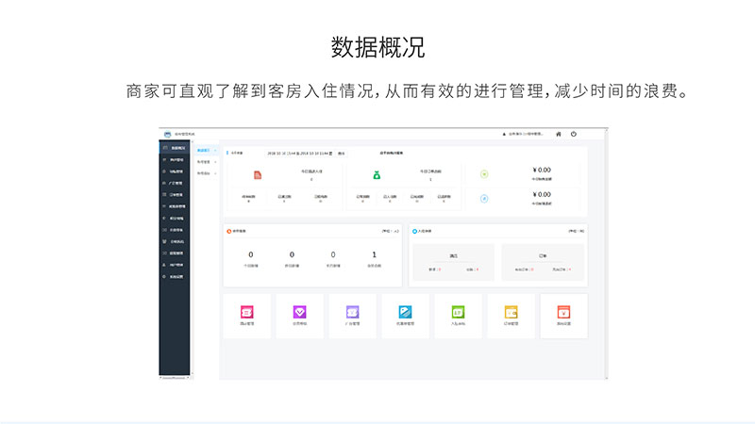Screen dimensions: 755x424
Task: Click the orange pie icon of member statistics
Action: (x=229, y=231)
